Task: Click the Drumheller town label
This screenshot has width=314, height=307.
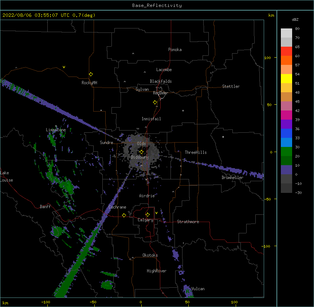Action: [232, 178]
